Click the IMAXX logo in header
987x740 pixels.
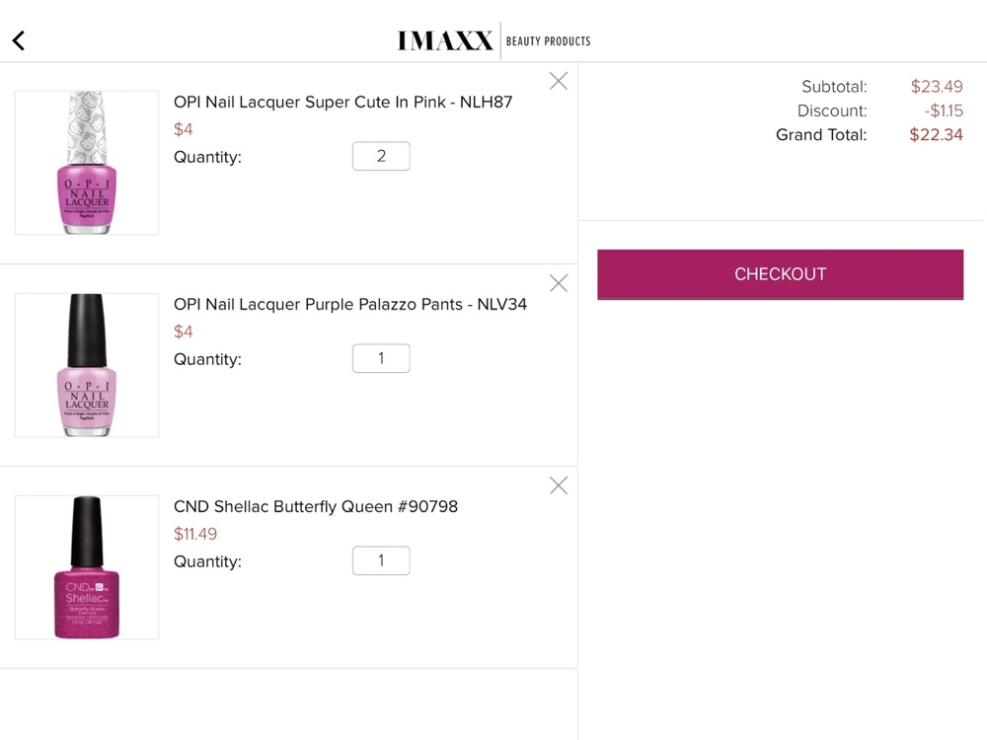pos(445,40)
